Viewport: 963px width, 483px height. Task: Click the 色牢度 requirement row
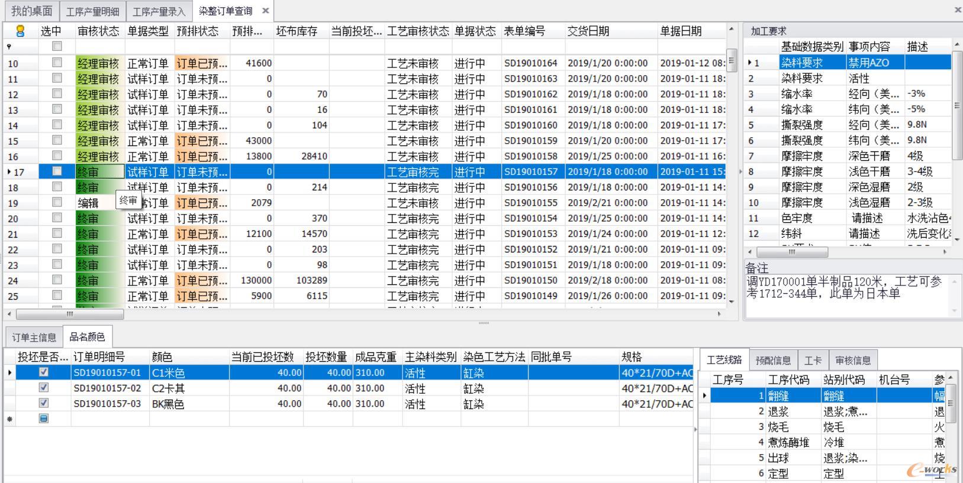[x=848, y=218]
